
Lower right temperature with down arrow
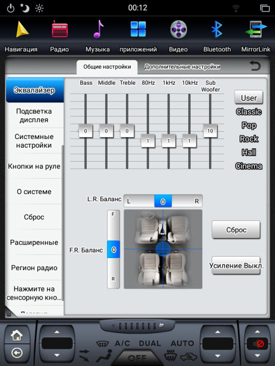tap(218, 356)
